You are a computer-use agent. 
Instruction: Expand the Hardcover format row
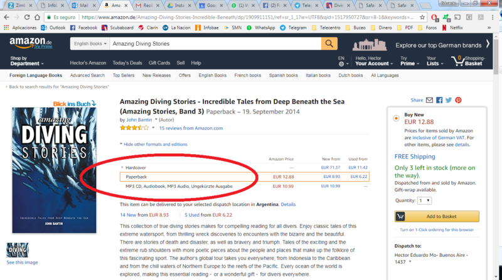pyautogui.click(x=122, y=168)
